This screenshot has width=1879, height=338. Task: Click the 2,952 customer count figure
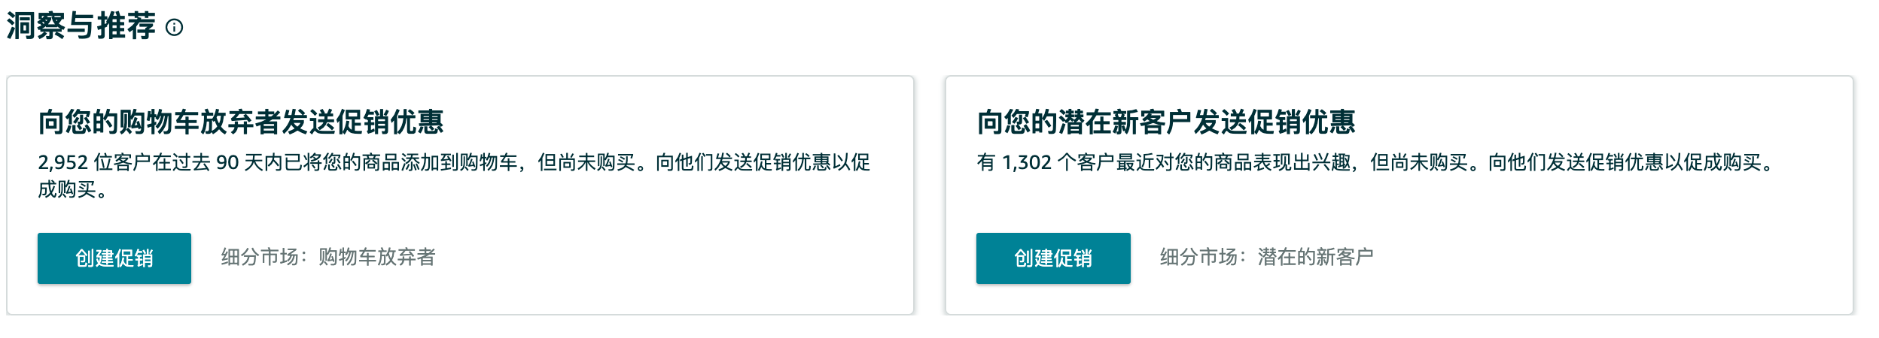click(x=63, y=163)
